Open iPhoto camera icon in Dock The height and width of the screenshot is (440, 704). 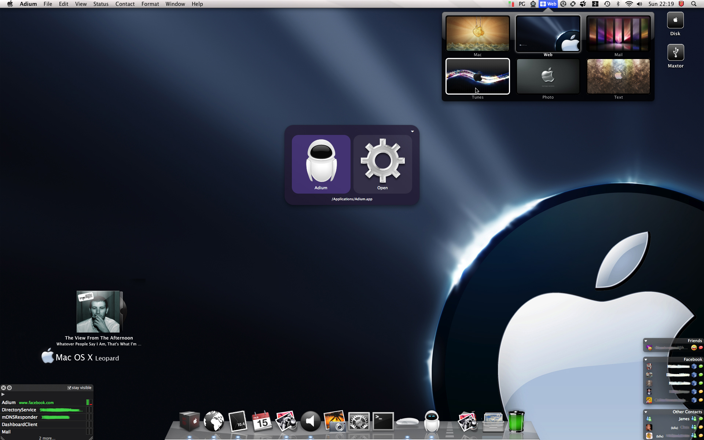click(x=334, y=421)
